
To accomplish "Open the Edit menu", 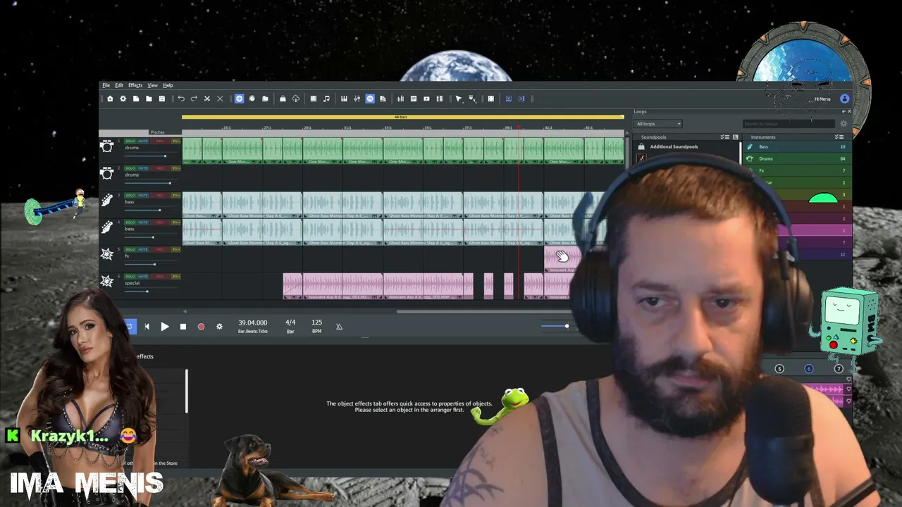I will tap(119, 85).
